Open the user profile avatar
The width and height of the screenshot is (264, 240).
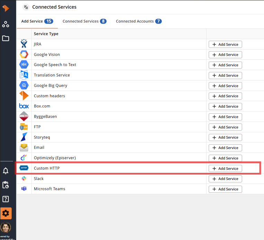pyautogui.click(x=6, y=228)
